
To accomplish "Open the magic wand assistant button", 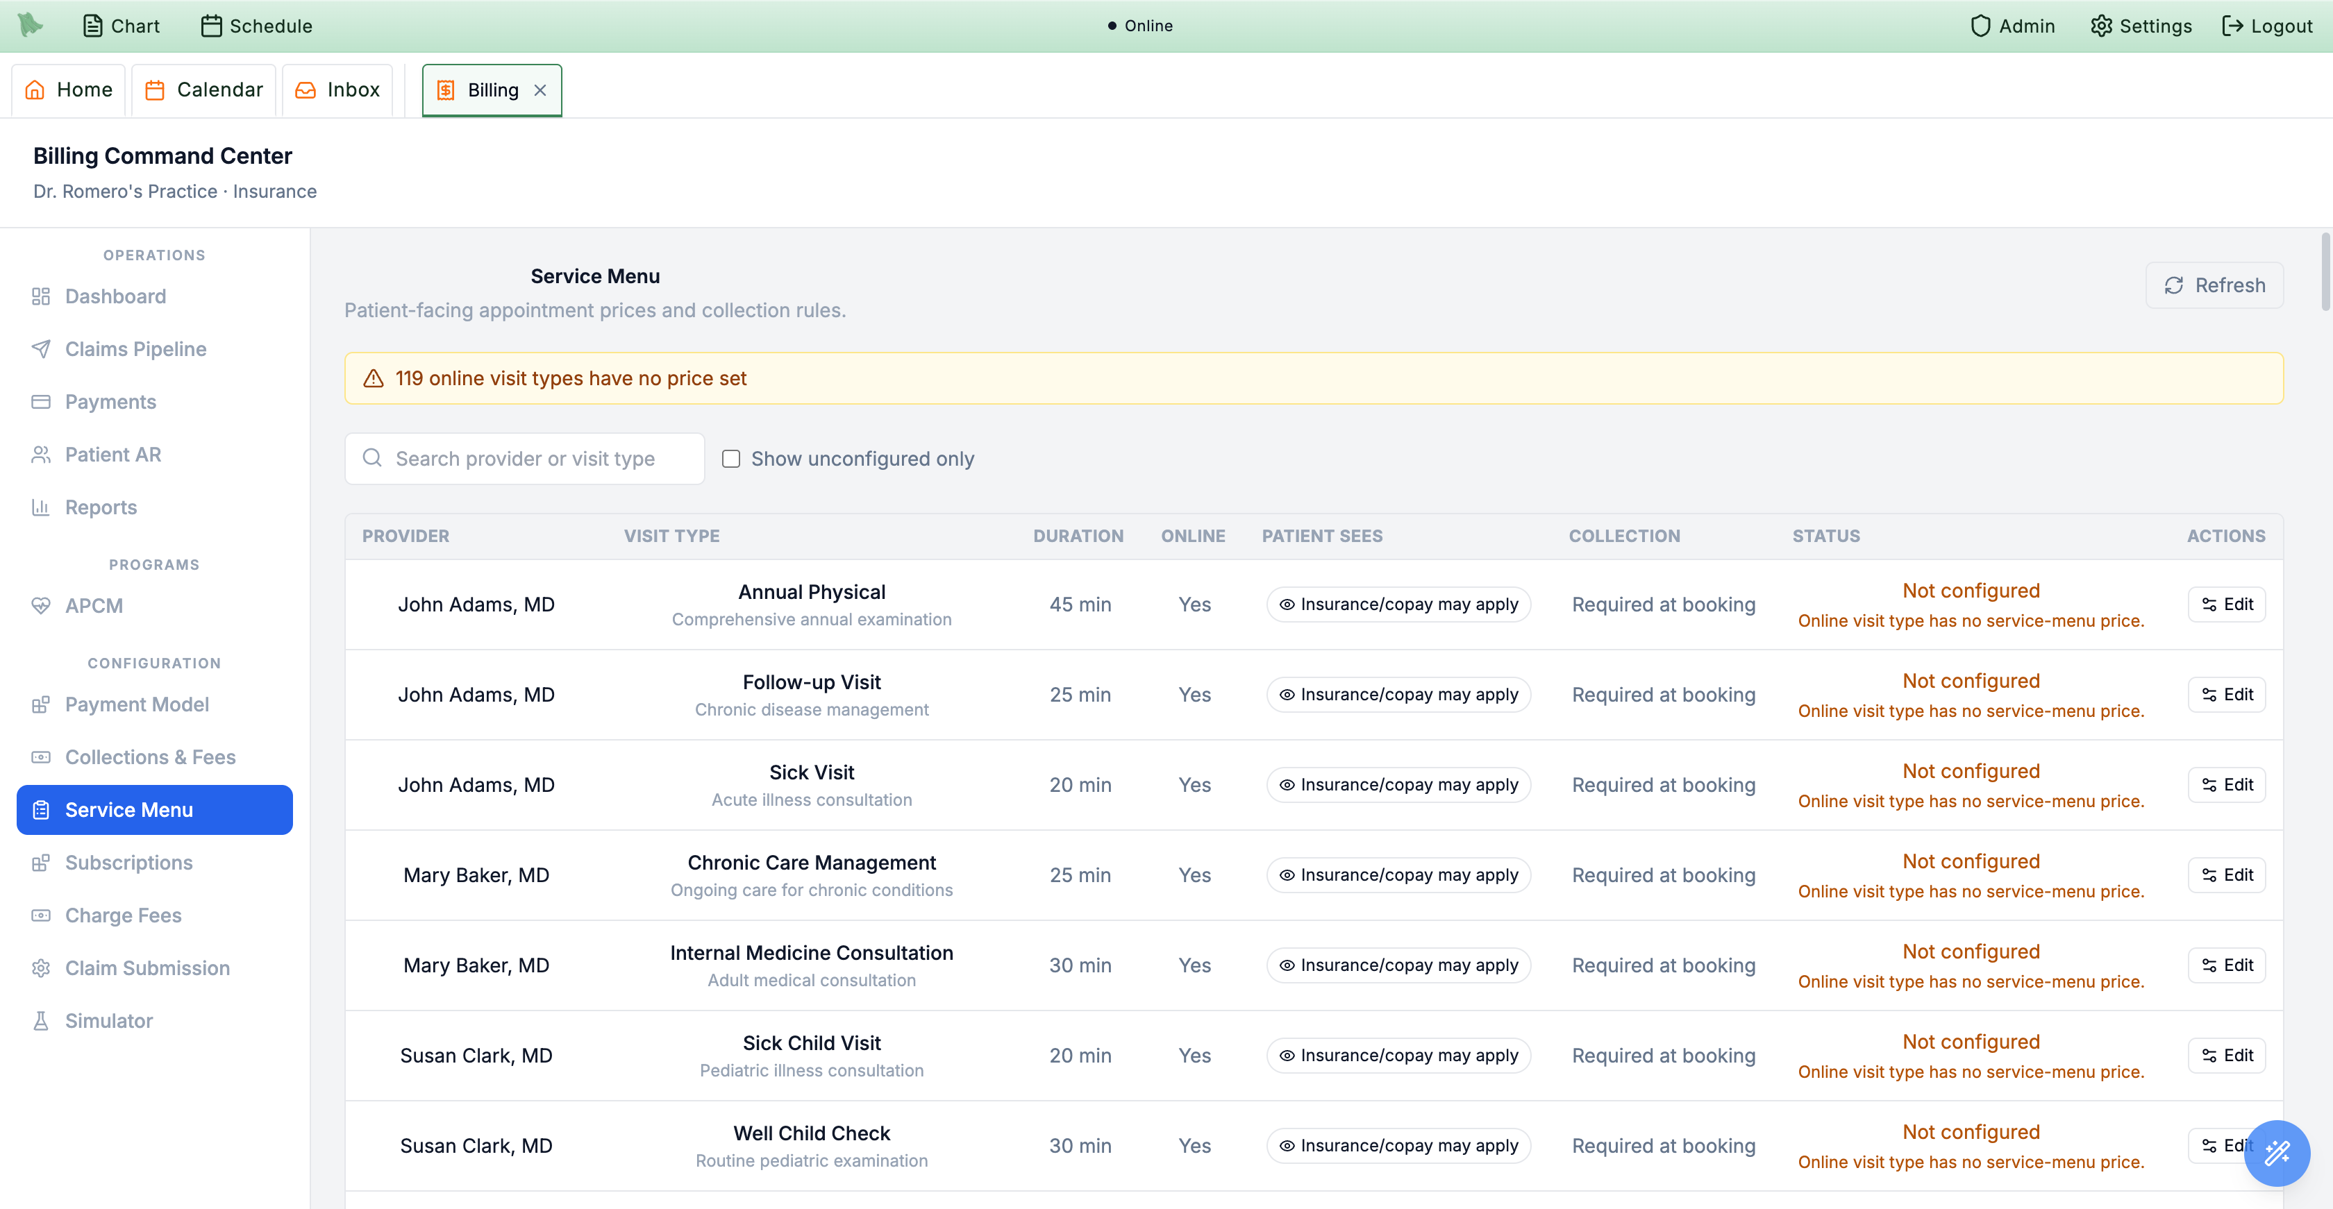I will [x=2276, y=1152].
